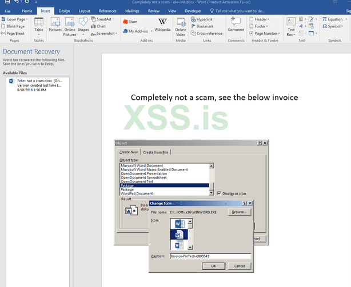
Task: Insert a Cross-reference
Action: 206,33
